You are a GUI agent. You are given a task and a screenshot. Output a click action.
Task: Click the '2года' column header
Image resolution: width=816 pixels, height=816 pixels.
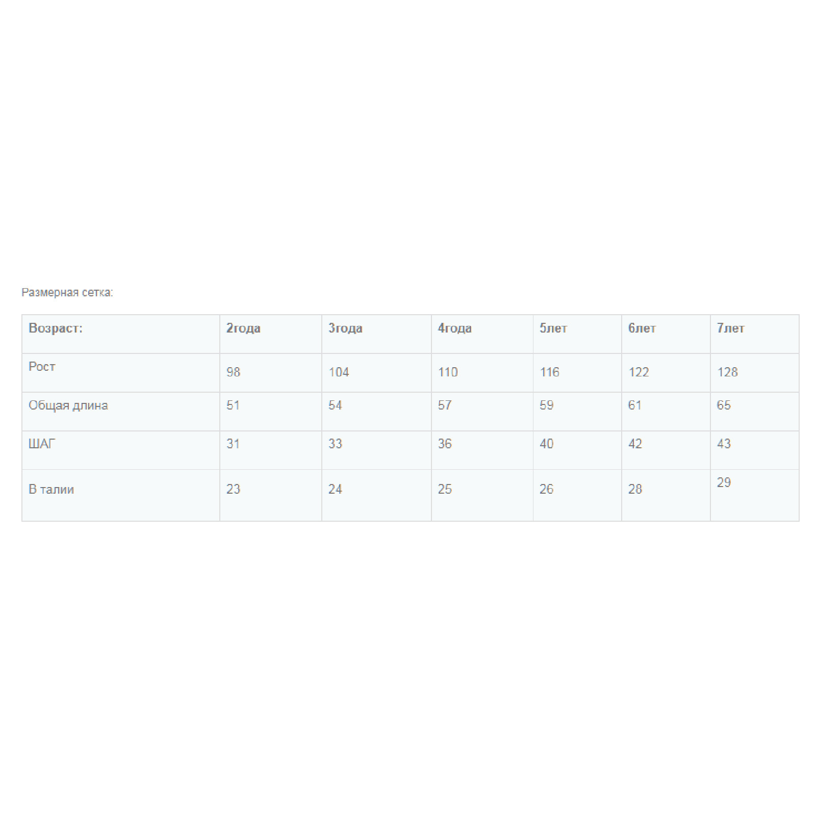(x=271, y=334)
